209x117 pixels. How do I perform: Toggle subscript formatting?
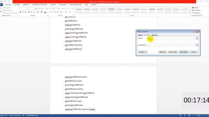coord(32,12)
